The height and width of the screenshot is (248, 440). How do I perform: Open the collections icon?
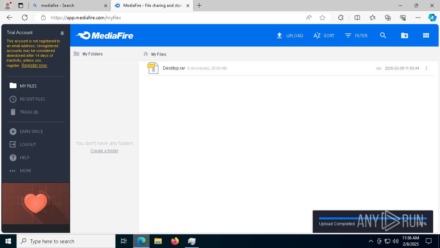click(388, 18)
